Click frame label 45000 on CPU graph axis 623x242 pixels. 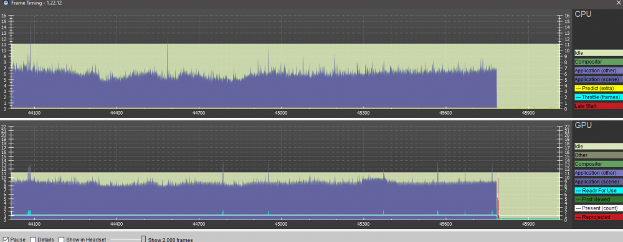[x=281, y=113]
